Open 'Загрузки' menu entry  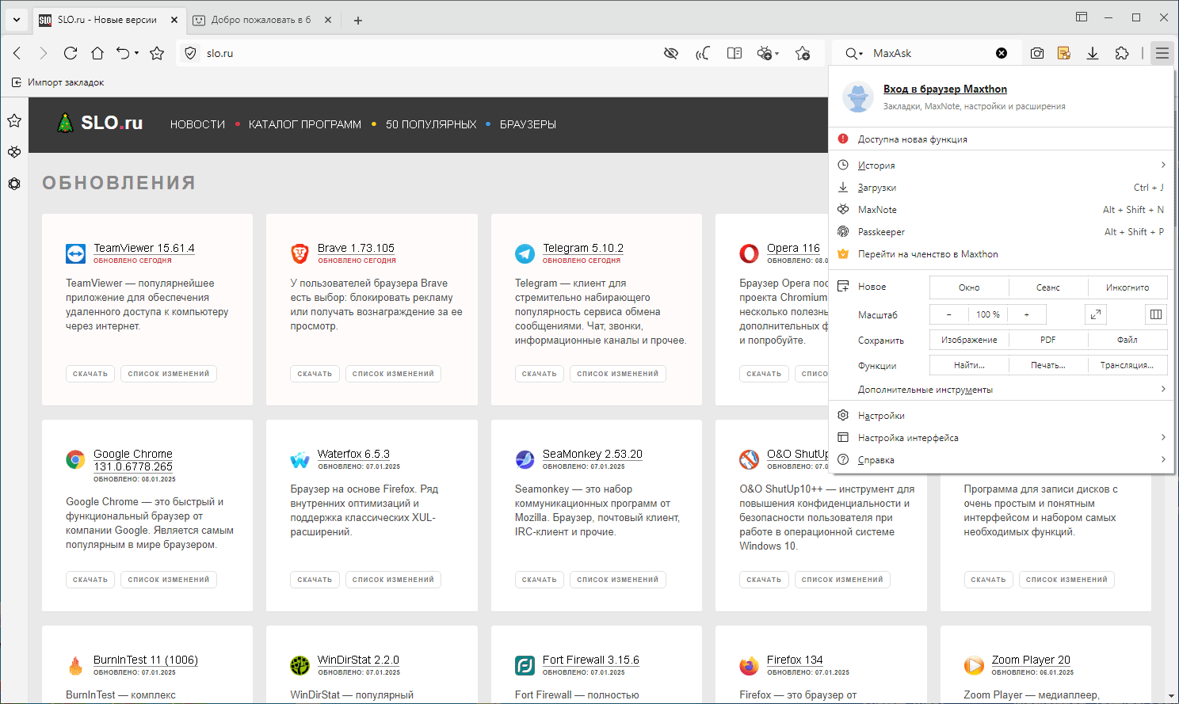[x=1001, y=188]
